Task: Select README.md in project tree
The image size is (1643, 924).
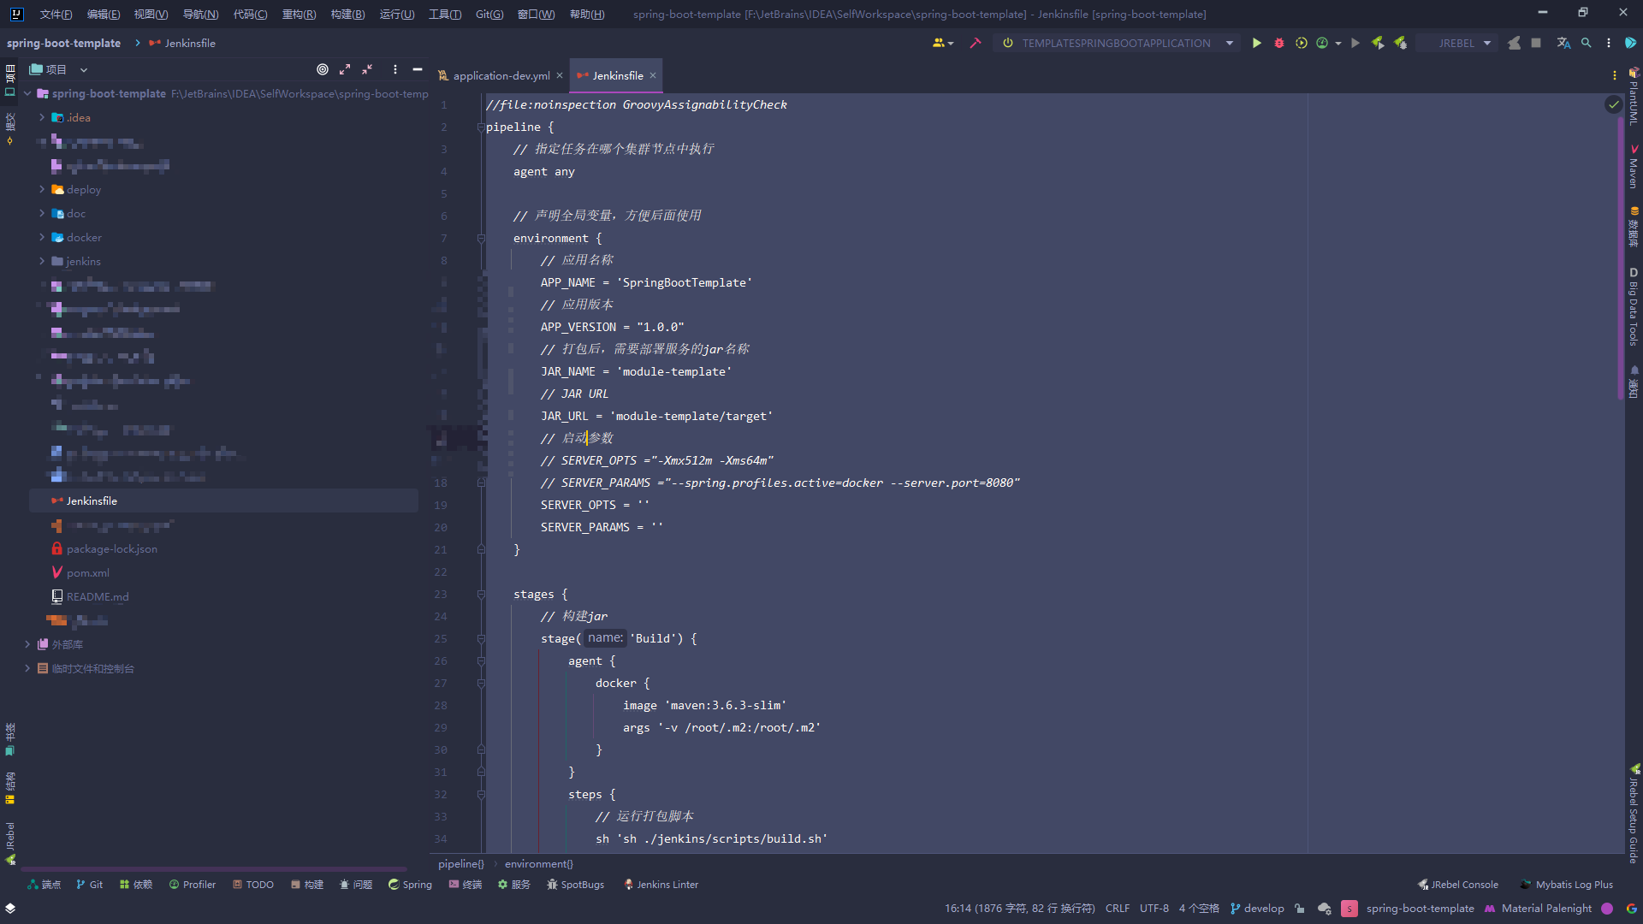Action: pyautogui.click(x=98, y=596)
